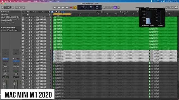Record-enable track 110 with R button
The width and height of the screenshot is (179, 100).
[x=34, y=34]
